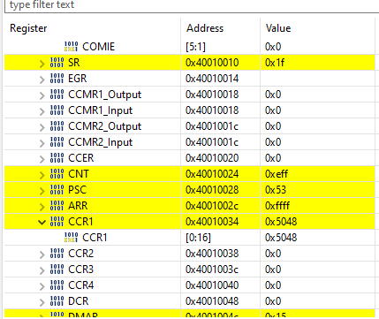Click SR value 0x1f
This screenshot has height=319, width=379.
(x=275, y=63)
